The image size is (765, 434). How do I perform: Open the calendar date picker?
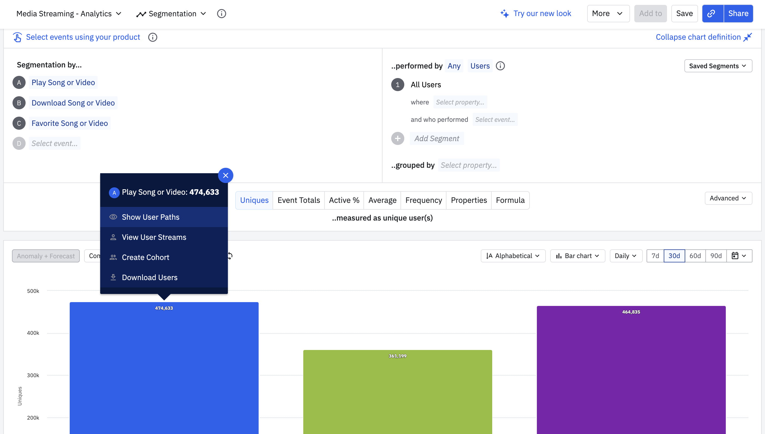(x=739, y=256)
